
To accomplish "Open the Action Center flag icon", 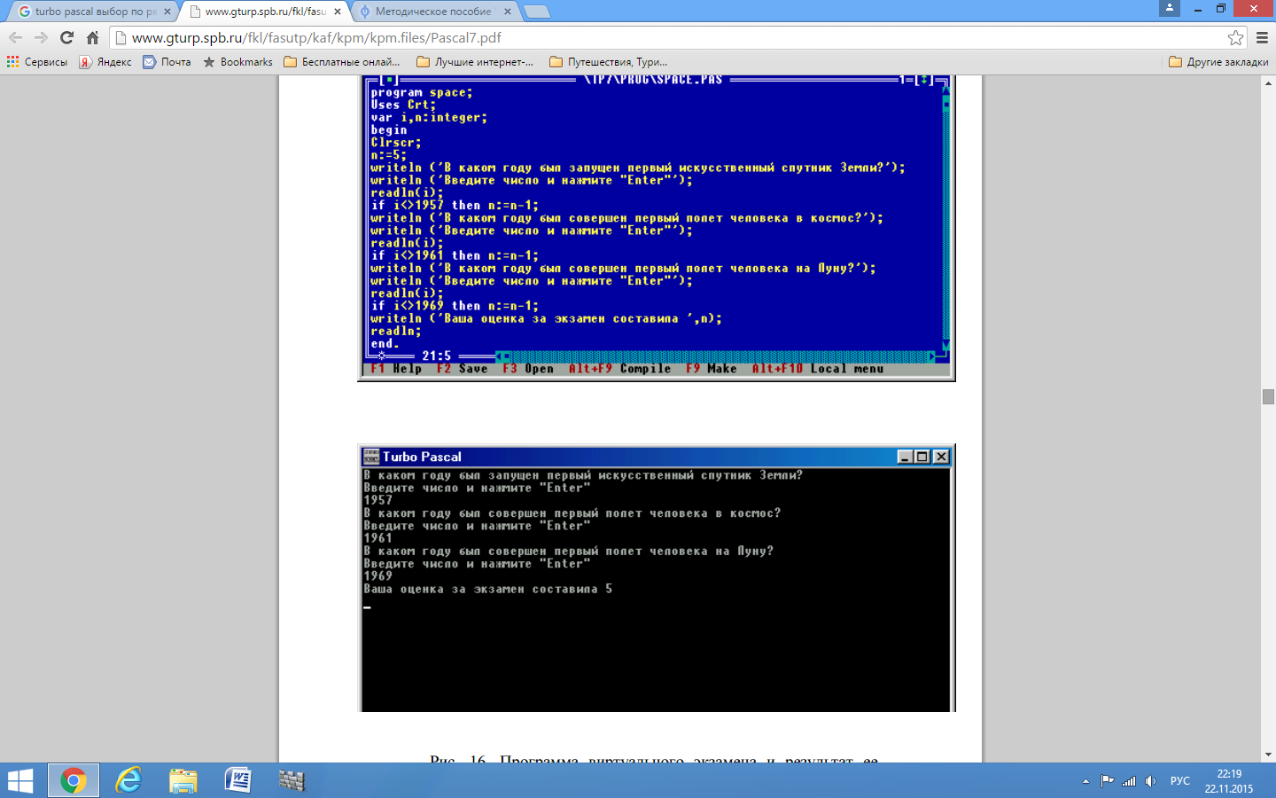I will (x=1108, y=781).
